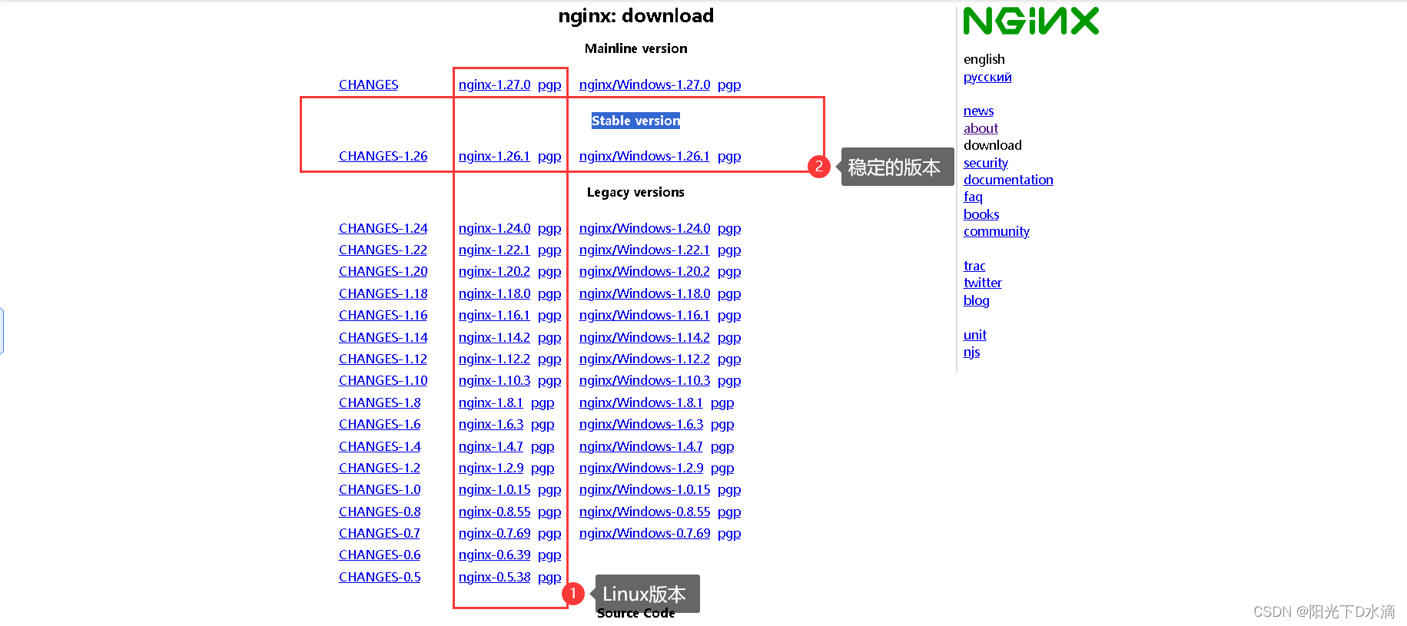This screenshot has height=626, width=1407.
Task: Download nginx/Windows-1.2.9
Action: click(641, 468)
